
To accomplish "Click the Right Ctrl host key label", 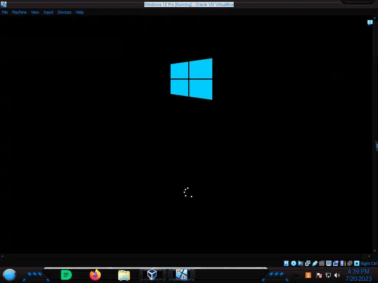I will click(369, 263).
